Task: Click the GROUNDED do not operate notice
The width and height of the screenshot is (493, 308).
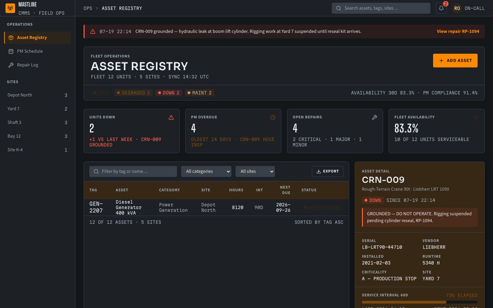Action: point(420,217)
